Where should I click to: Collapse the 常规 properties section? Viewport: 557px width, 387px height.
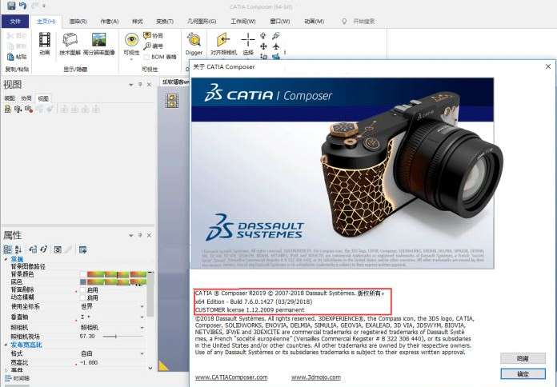coord(6,260)
